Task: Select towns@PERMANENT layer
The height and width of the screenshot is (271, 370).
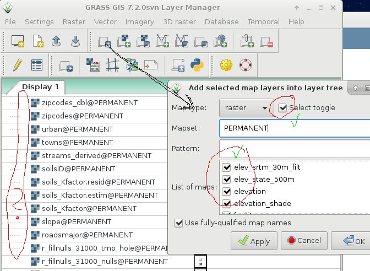Action: coord(77,143)
